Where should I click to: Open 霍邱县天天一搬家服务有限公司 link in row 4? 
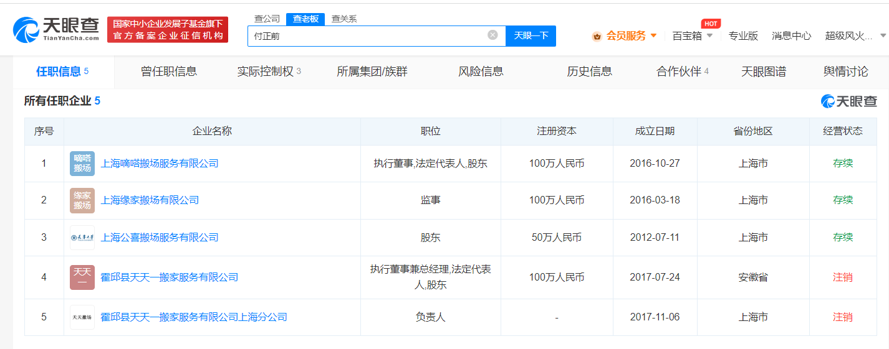pos(170,277)
